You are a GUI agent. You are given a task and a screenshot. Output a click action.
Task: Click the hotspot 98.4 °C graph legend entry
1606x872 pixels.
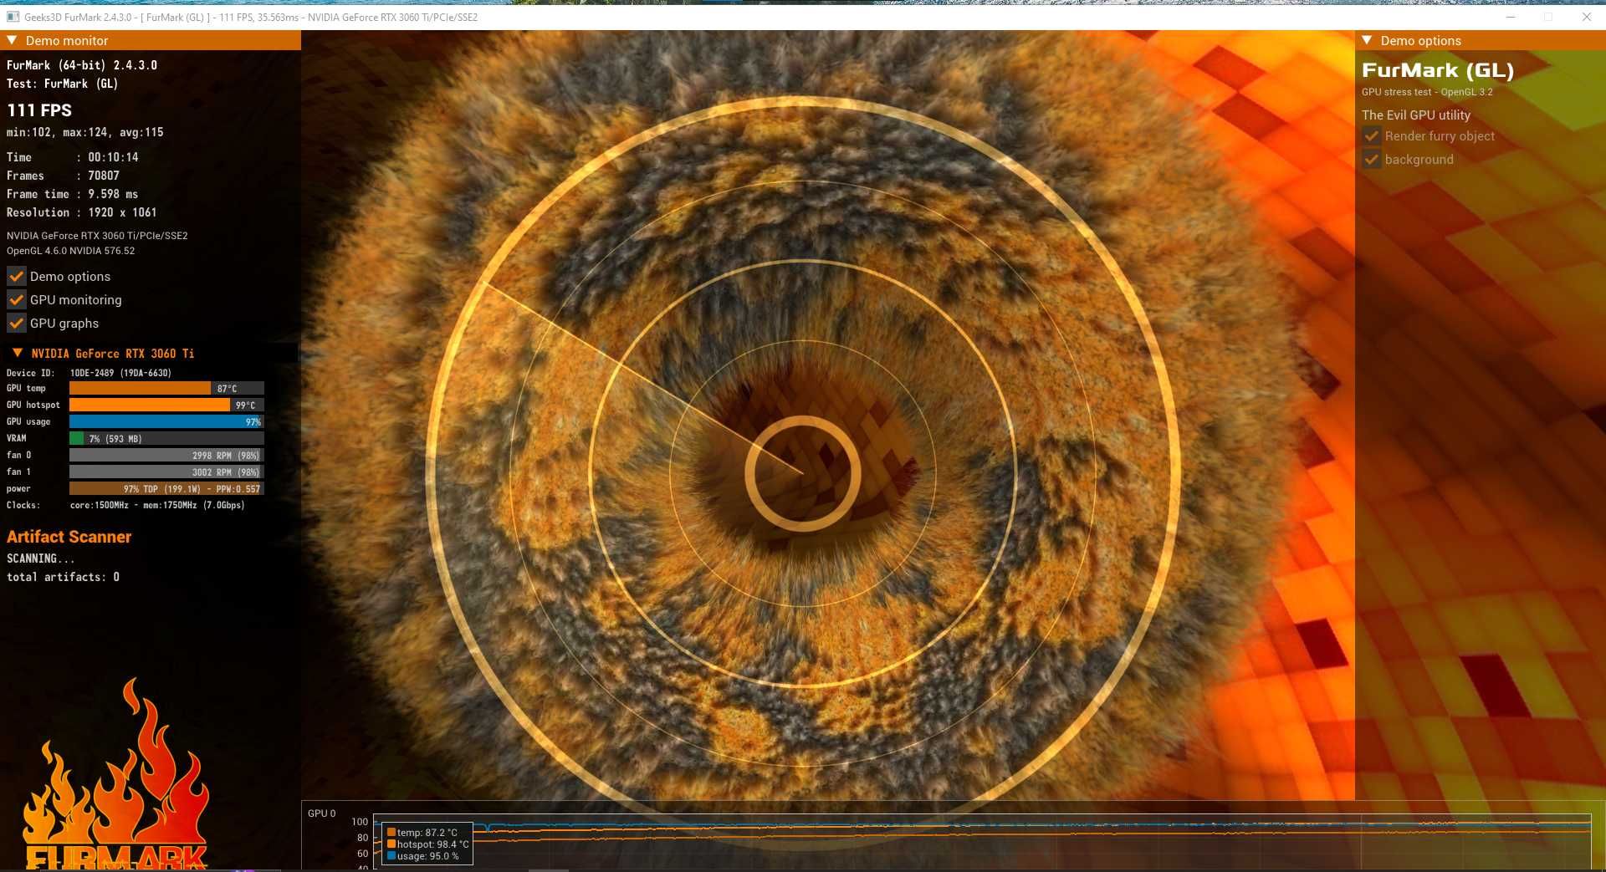pos(428,844)
